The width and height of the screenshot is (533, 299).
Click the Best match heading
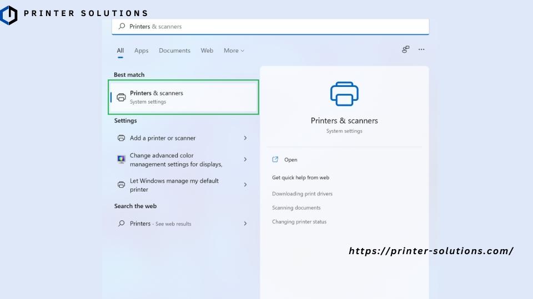(129, 75)
